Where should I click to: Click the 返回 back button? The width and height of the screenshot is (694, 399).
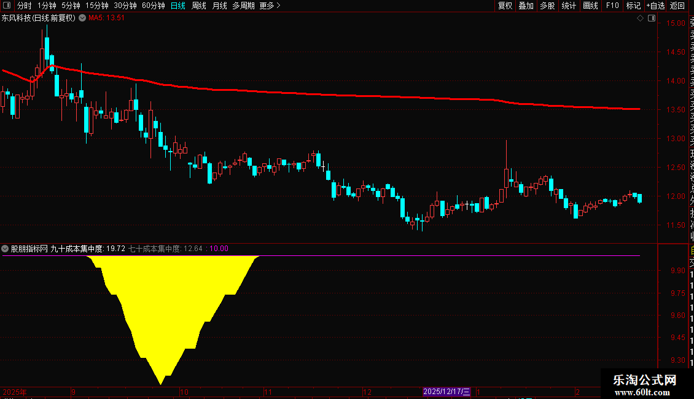[677, 6]
